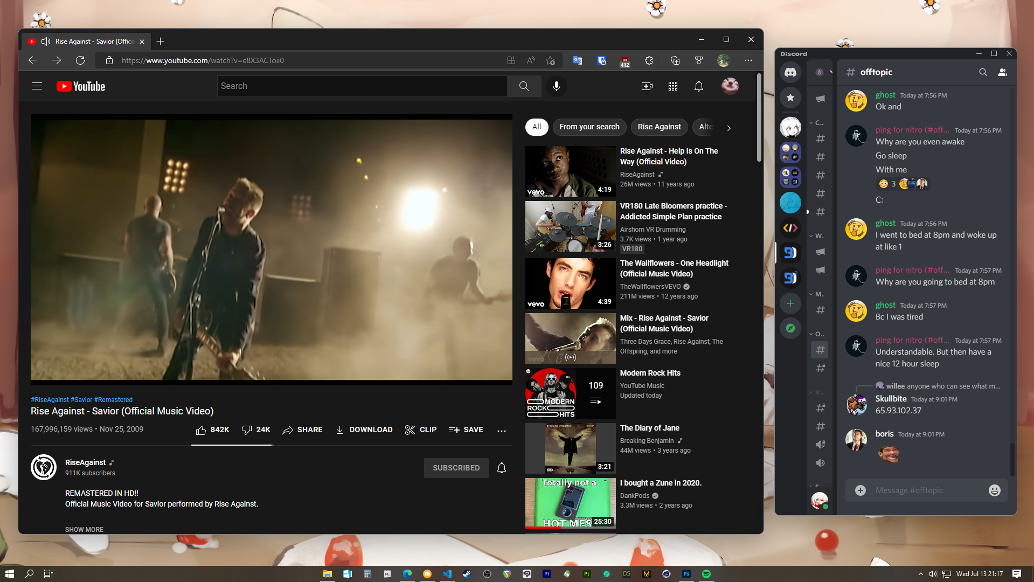Image resolution: width=1034 pixels, height=582 pixels.
Task: Open browser extensions puzzle icon
Action: (x=649, y=60)
